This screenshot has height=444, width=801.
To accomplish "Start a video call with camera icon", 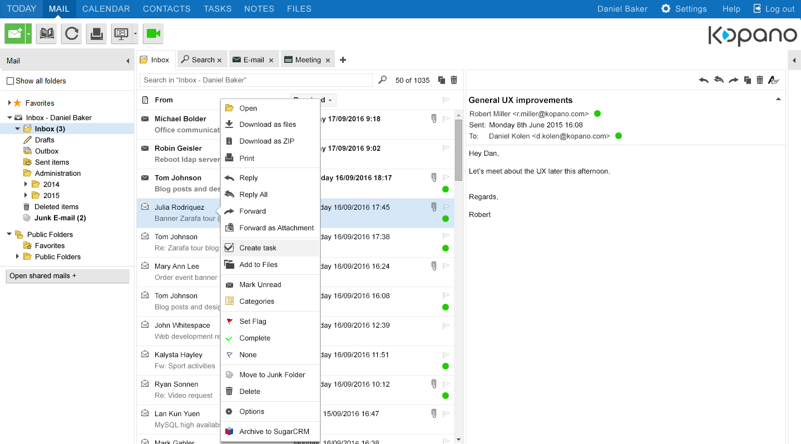I will tap(153, 34).
